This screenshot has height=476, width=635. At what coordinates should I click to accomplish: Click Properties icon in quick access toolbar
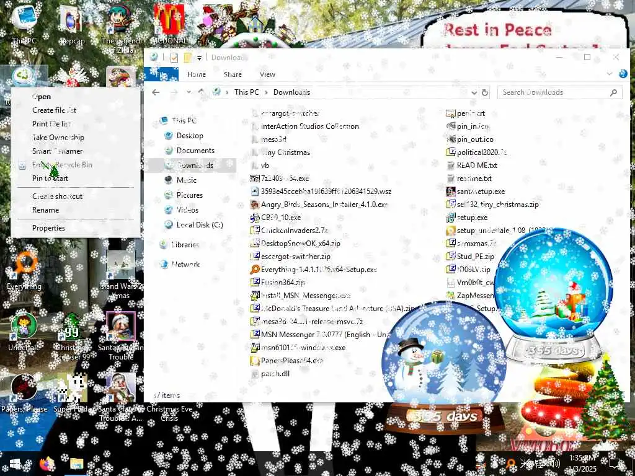(174, 58)
